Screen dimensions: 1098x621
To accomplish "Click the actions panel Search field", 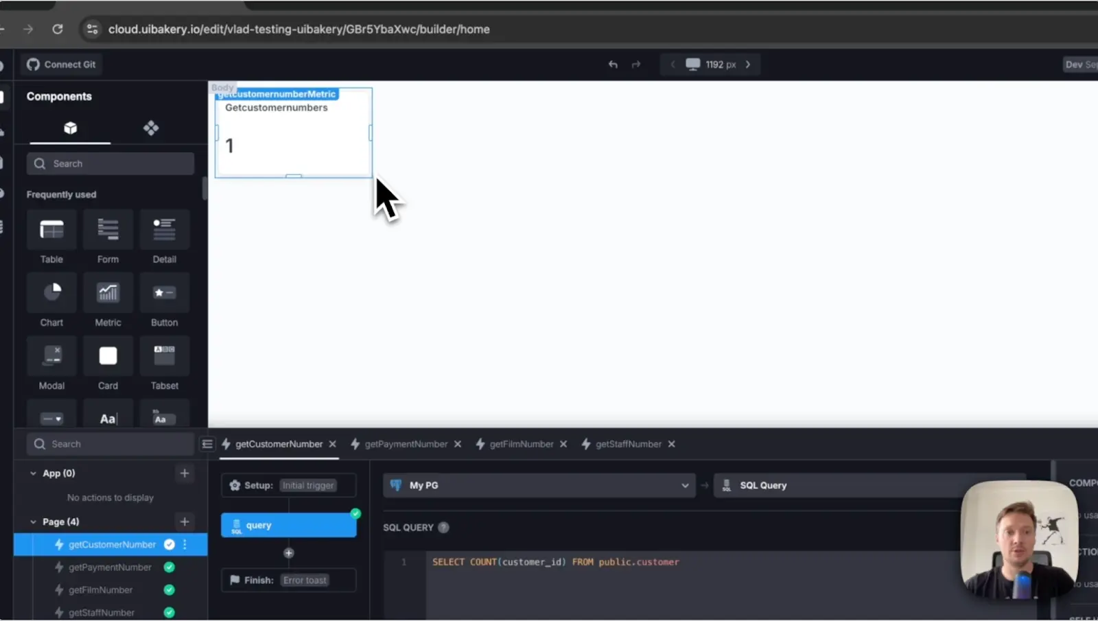I will click(x=110, y=444).
